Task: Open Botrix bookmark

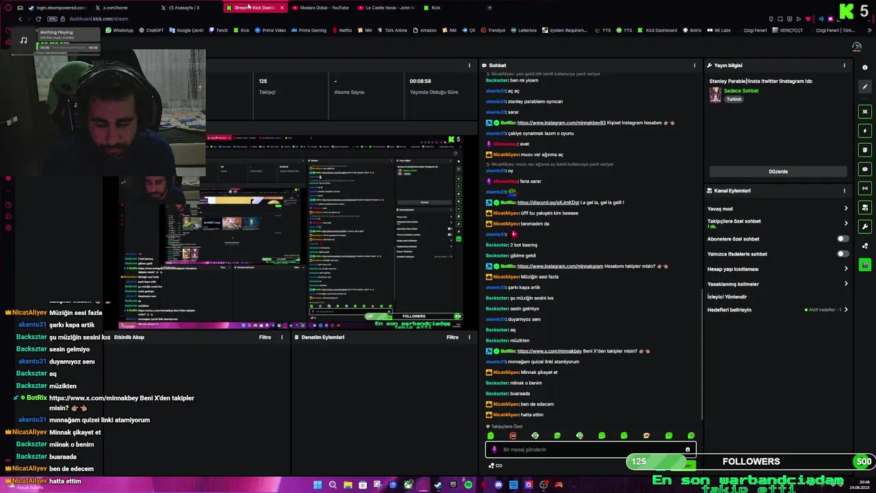Action: [692, 30]
